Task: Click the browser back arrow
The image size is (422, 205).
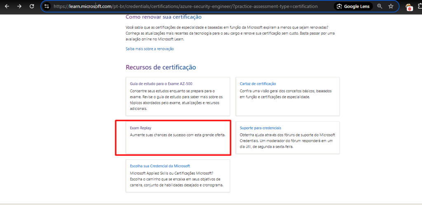Action: pyautogui.click(x=7, y=7)
